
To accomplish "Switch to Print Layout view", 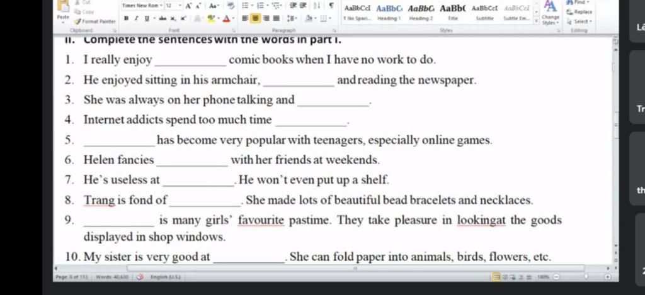I will click(x=496, y=277).
